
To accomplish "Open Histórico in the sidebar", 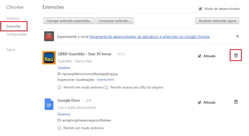I will click(13, 18).
